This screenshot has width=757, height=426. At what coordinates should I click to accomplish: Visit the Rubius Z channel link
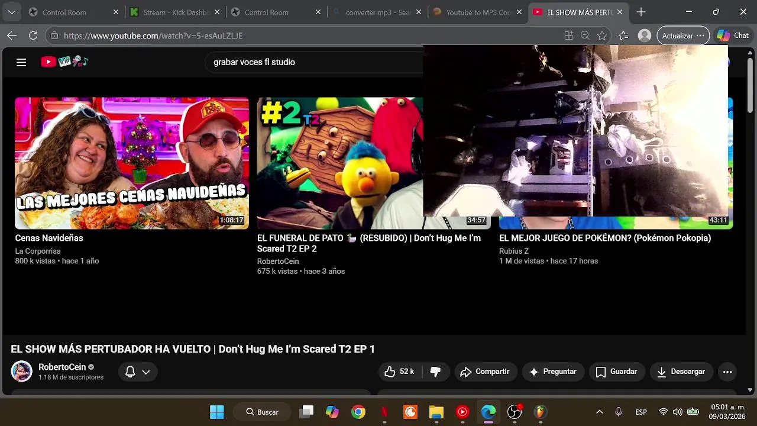click(x=514, y=251)
